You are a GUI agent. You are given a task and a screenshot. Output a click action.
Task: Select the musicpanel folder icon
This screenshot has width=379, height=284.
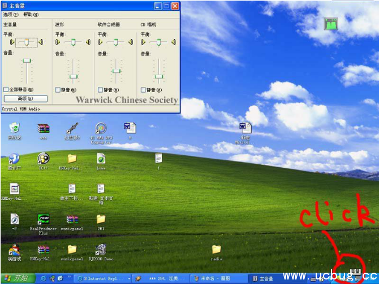pos(72,252)
